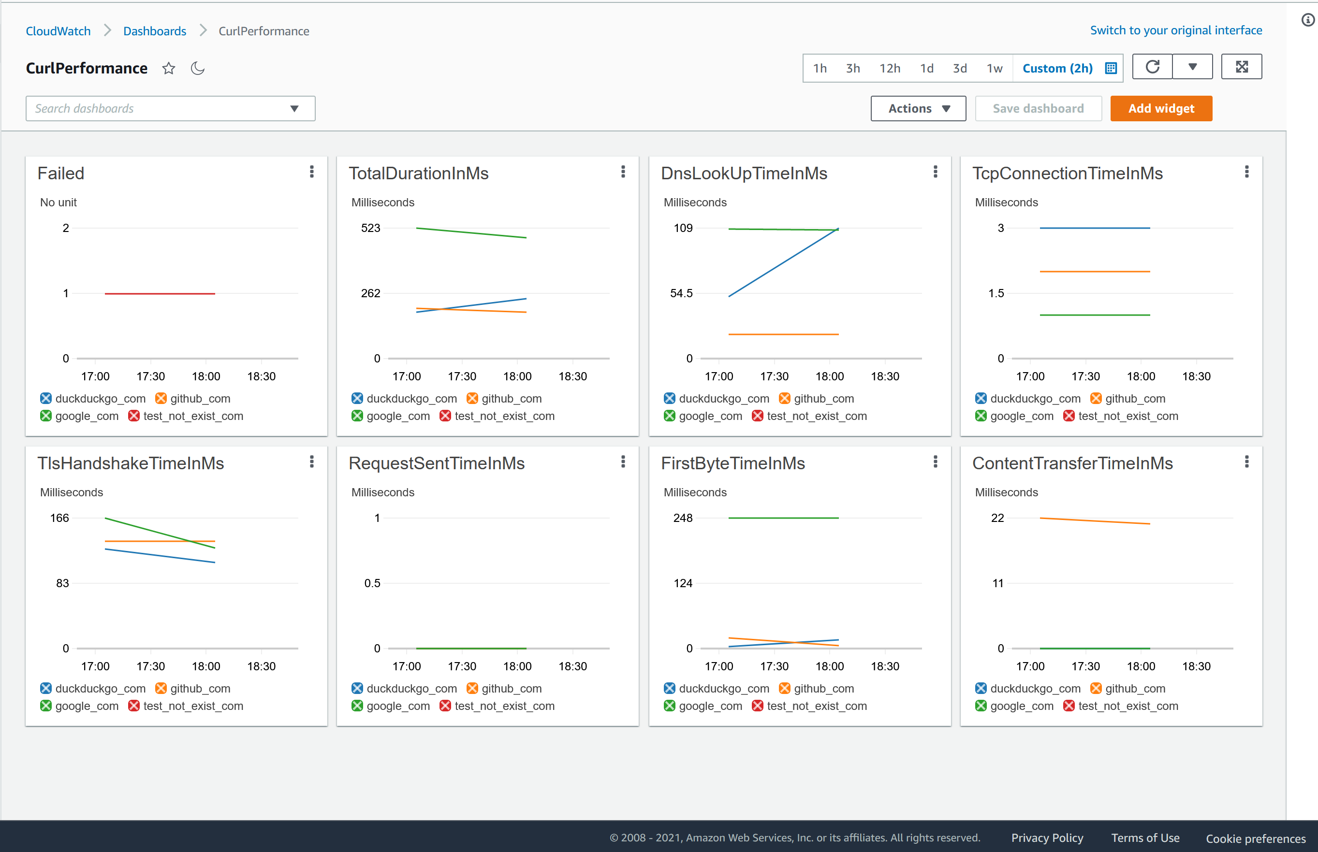This screenshot has height=852, width=1318.
Task: Open the DnsLookUpTimeInMs widget options menu
Action: point(936,172)
